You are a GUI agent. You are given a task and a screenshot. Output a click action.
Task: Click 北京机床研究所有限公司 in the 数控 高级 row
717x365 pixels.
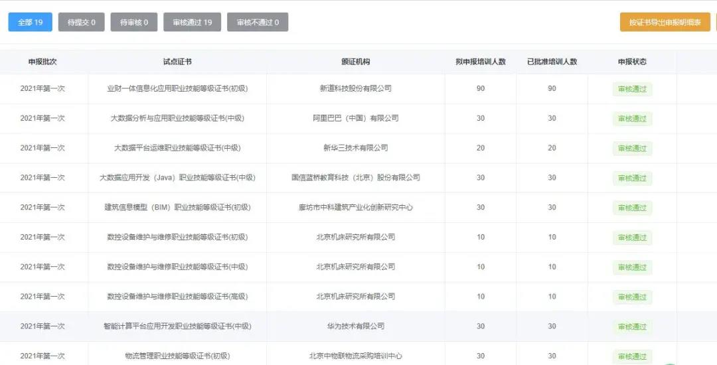coord(356,297)
